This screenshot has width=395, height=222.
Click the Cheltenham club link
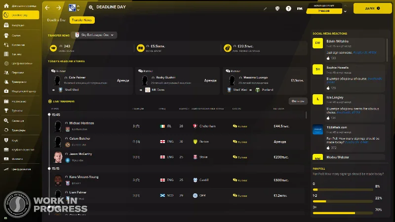click(x=207, y=126)
